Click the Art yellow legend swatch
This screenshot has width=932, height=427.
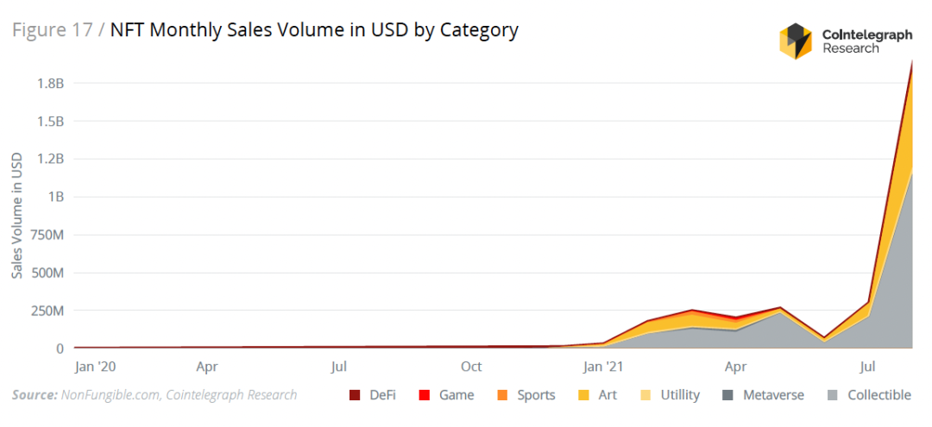tap(584, 396)
